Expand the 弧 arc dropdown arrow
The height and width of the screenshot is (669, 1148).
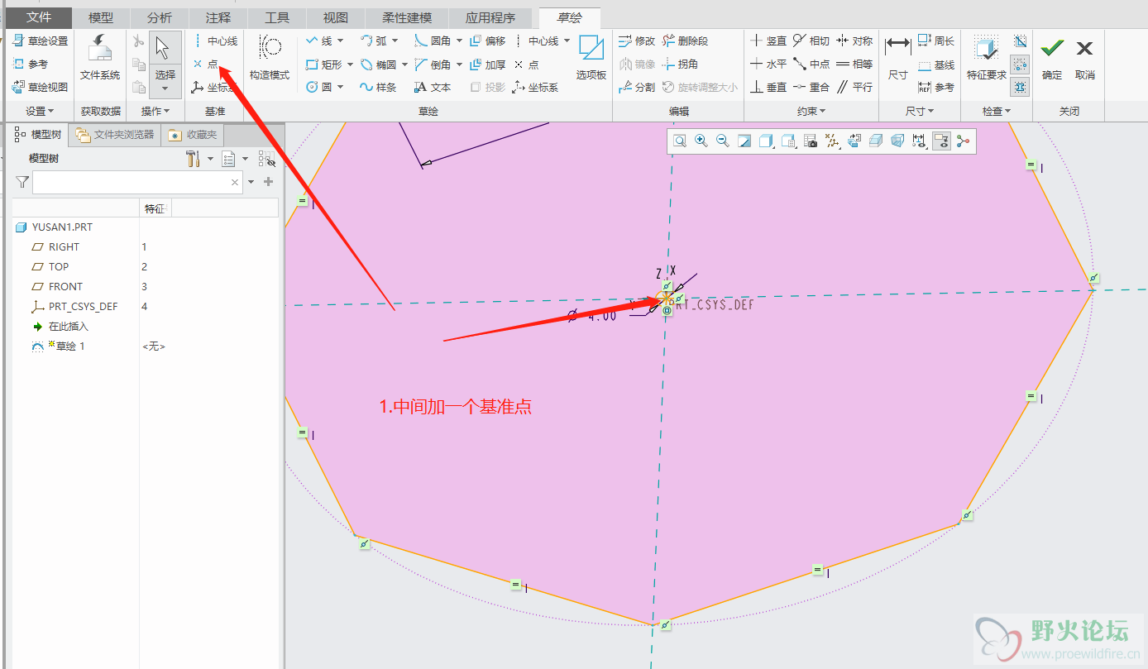(x=395, y=41)
